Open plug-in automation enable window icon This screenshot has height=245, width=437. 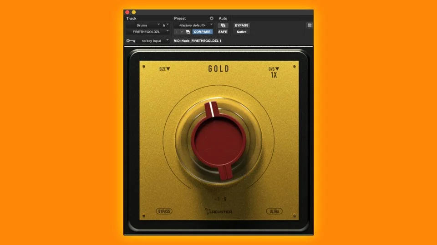pyautogui.click(x=223, y=25)
